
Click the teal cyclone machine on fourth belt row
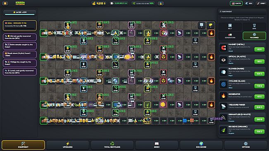click(x=115, y=105)
